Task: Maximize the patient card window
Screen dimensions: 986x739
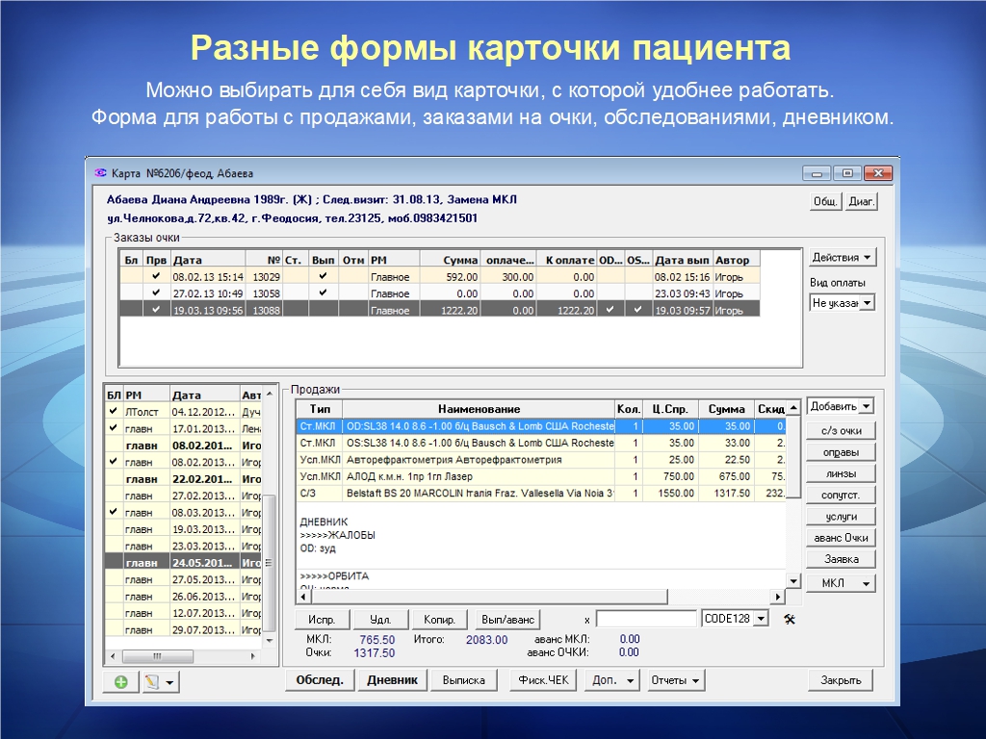Action: [x=847, y=173]
